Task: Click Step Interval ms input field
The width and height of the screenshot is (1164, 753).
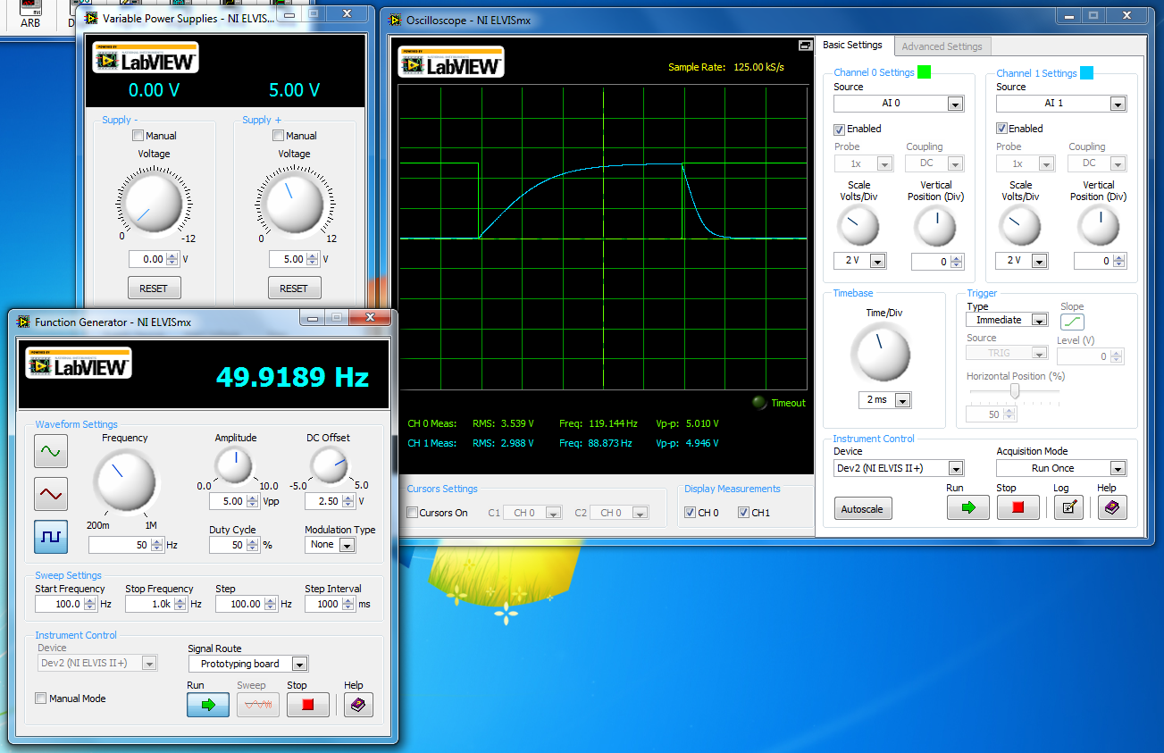Action: (322, 604)
